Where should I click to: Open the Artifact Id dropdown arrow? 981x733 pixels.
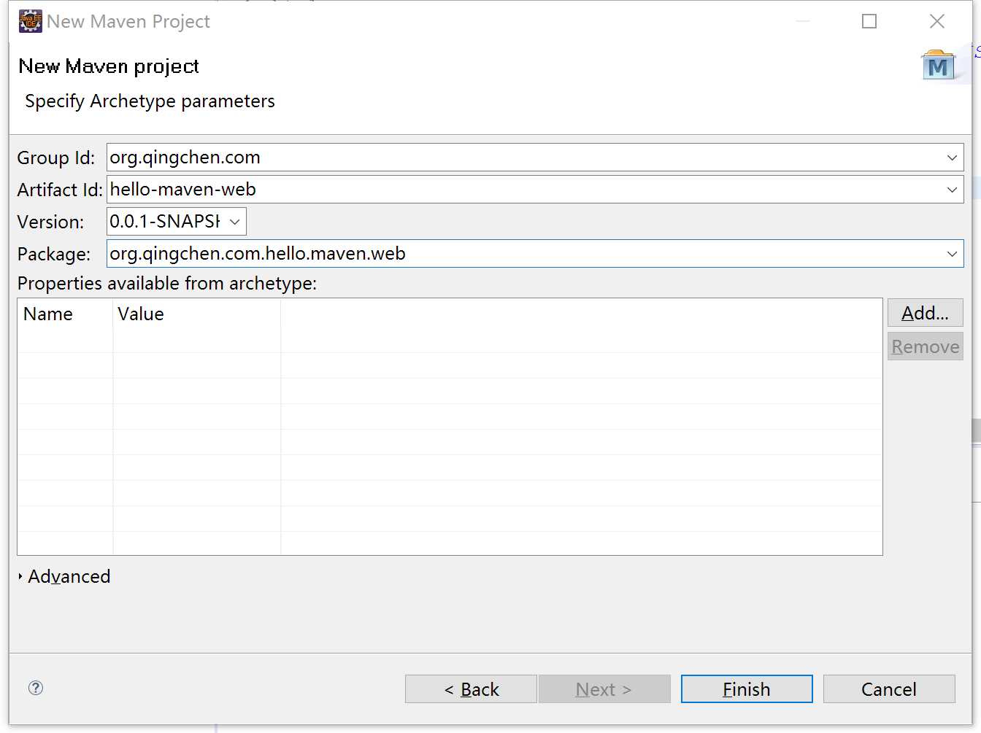(x=952, y=190)
